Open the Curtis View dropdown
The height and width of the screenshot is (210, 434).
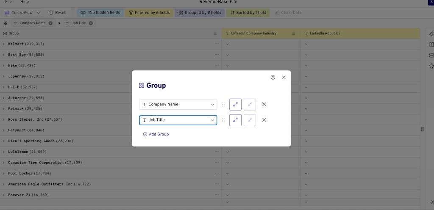tap(22, 13)
